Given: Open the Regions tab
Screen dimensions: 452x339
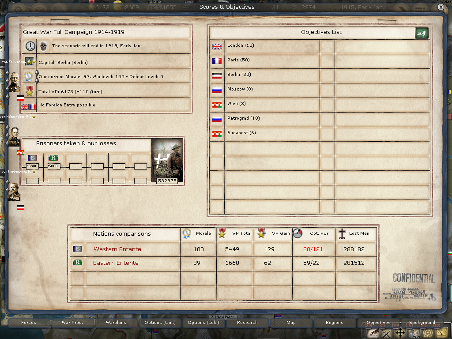Looking at the screenshot, I should (335, 323).
